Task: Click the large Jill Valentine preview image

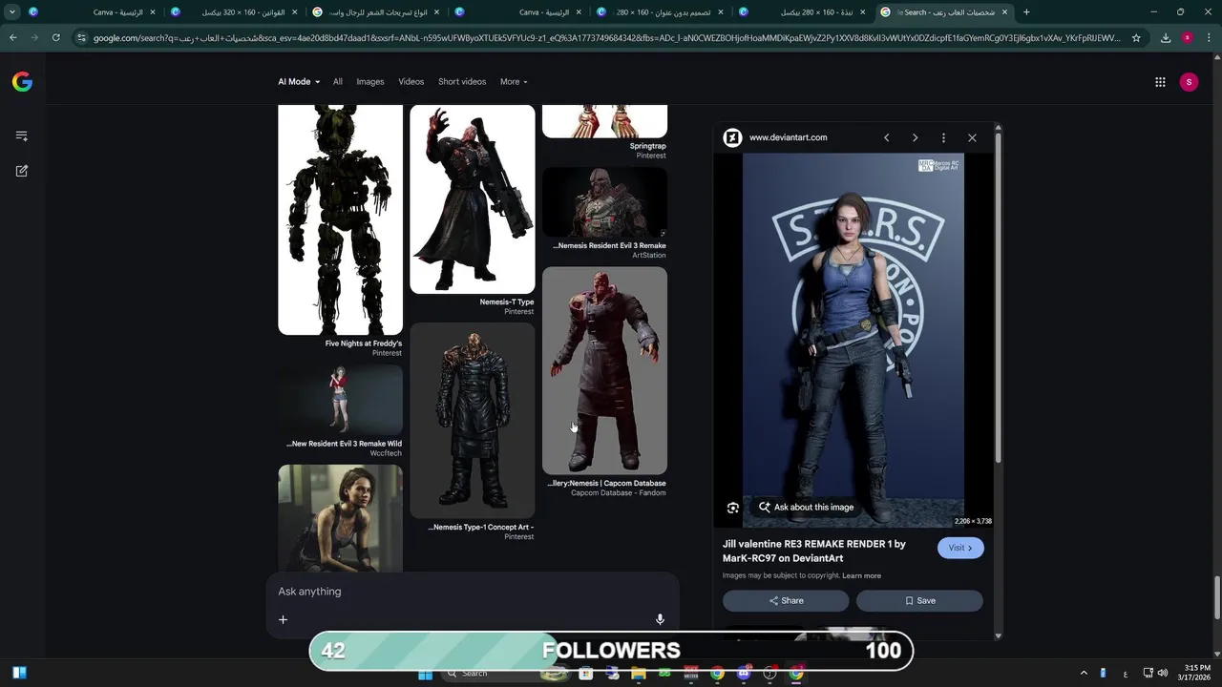Action: coord(853,340)
